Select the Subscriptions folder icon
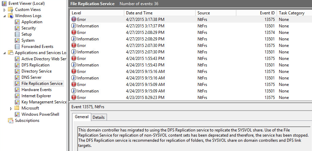 click(11, 121)
